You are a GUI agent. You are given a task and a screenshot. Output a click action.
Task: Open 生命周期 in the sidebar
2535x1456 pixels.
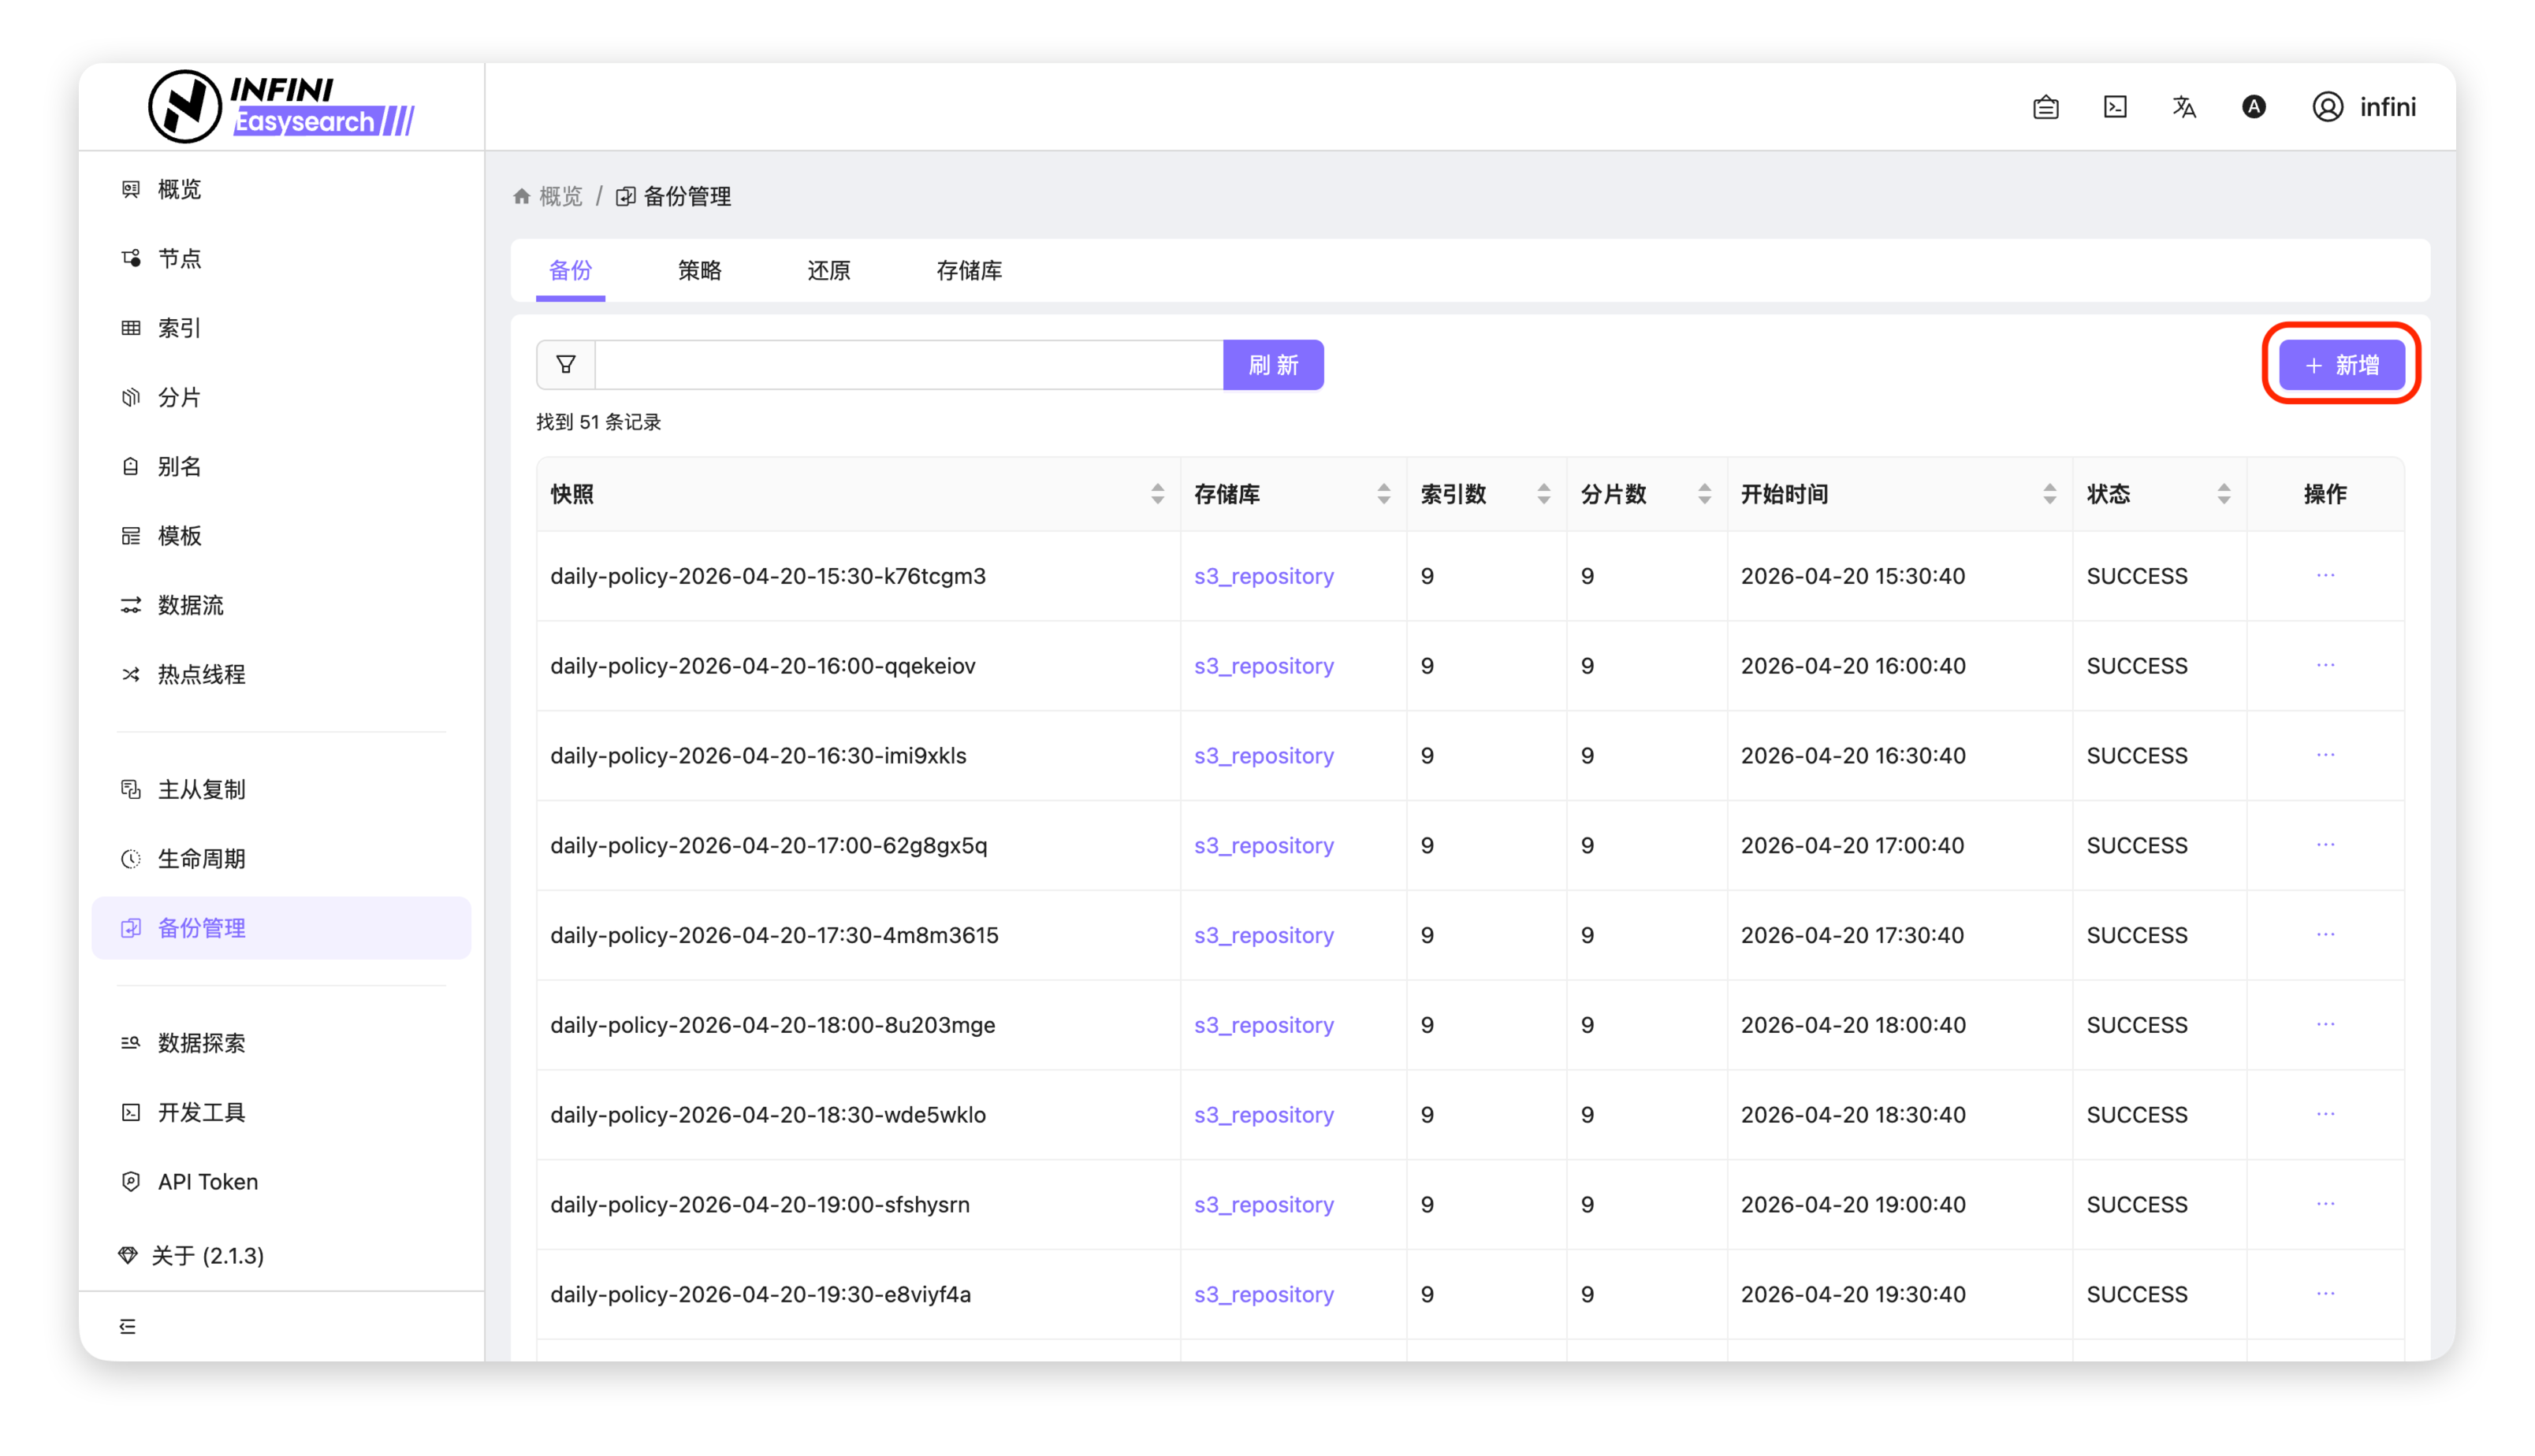pyautogui.click(x=201, y=859)
